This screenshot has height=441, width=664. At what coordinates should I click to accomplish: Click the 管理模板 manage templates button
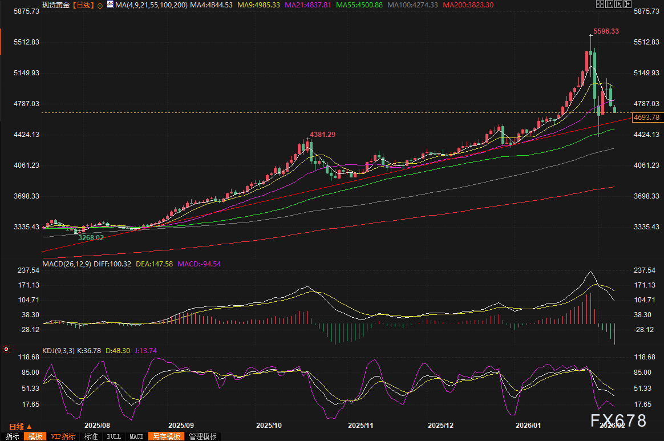click(x=203, y=436)
